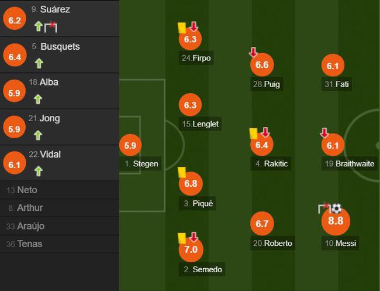The height and width of the screenshot is (291, 380).
Task: Select Arthur in the bench list
Action: (60, 208)
